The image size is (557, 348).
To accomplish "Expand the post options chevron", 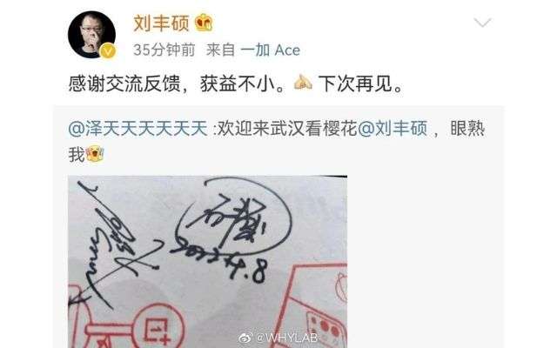I will click(482, 23).
